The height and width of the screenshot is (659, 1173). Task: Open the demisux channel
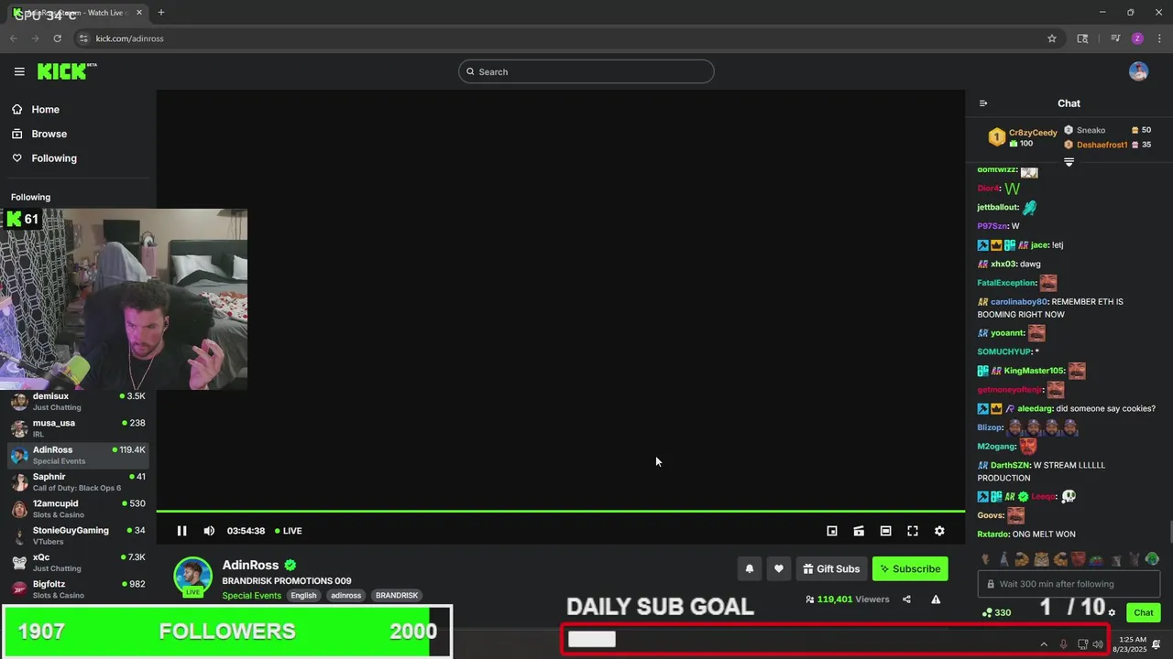[78, 401]
